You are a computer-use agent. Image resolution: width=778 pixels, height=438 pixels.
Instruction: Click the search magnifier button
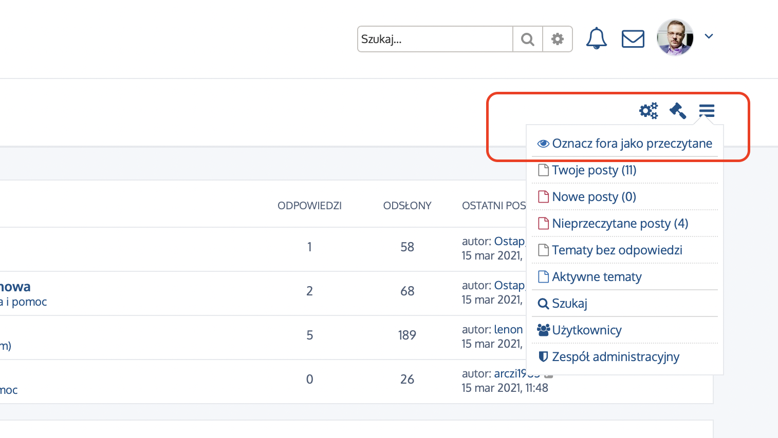click(527, 39)
